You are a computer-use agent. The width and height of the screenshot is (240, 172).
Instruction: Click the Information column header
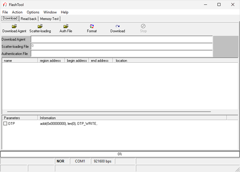(x=132, y=118)
